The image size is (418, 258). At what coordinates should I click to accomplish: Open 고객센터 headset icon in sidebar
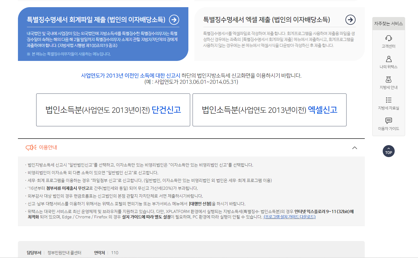pyautogui.click(x=389, y=38)
